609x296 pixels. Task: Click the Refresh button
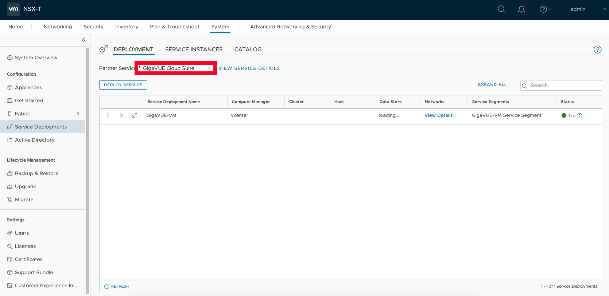pyautogui.click(x=117, y=286)
